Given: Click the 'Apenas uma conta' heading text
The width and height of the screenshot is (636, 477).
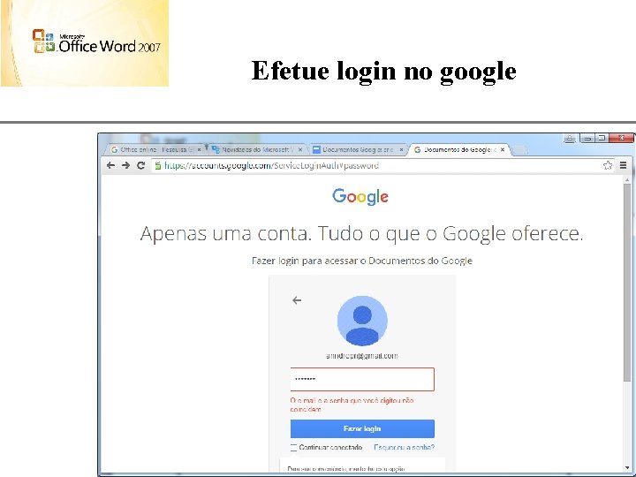Looking at the screenshot, I should coord(361,233).
